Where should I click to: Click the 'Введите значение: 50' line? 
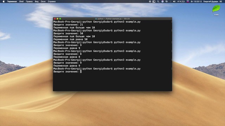click(x=68, y=34)
